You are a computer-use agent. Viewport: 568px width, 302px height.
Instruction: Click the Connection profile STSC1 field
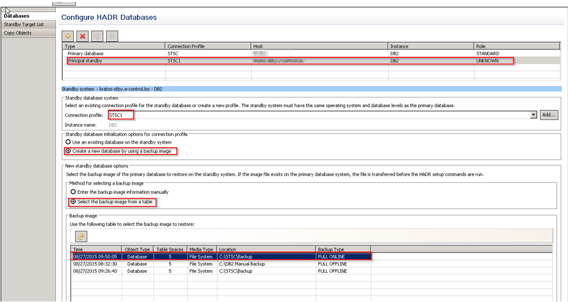tap(320, 115)
